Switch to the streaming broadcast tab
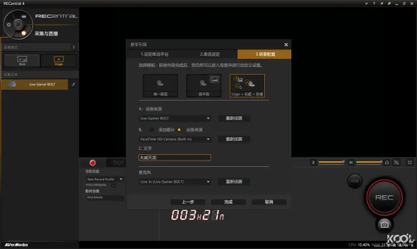This screenshot has height=249, width=417. 118,162
